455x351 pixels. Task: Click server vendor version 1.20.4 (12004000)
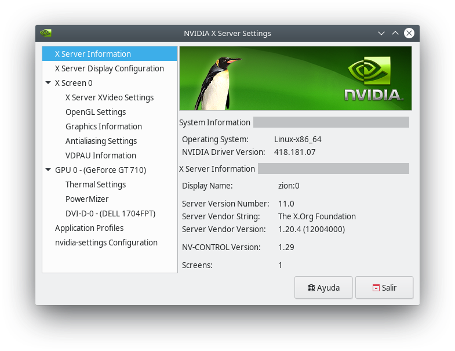pos(311,229)
